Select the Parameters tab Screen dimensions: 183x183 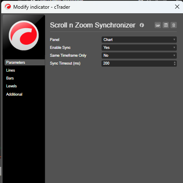(25, 63)
